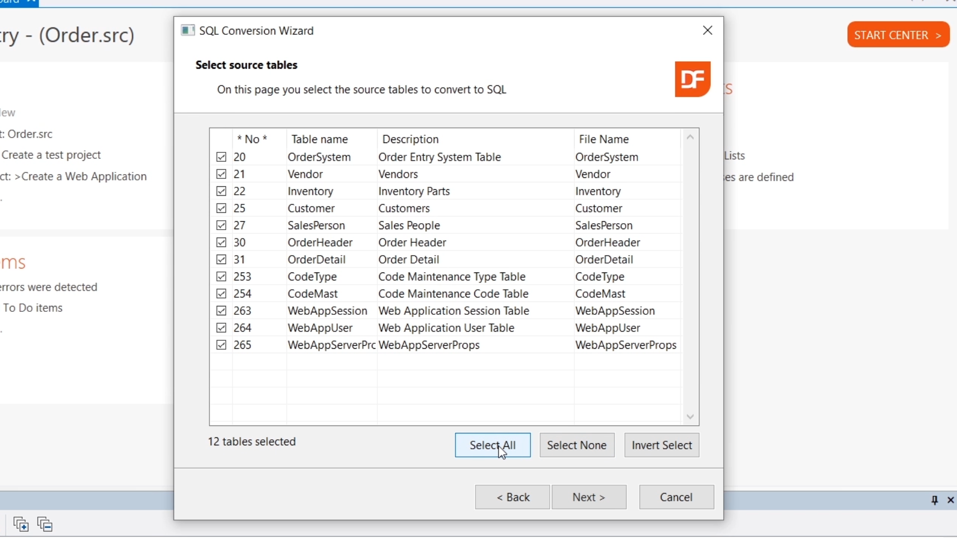Click the collapse all icon at bottom left
The image size is (957, 538).
(45, 524)
